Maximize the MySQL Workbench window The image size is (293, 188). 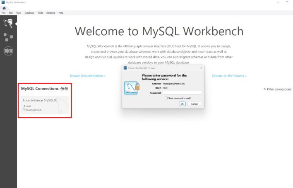coord(287,2)
